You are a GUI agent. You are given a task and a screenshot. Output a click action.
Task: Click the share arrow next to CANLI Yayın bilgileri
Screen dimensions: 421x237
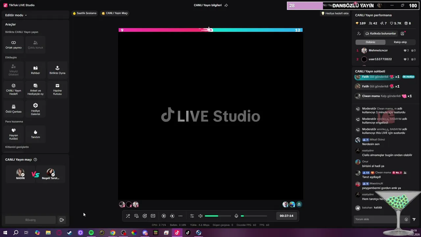[226, 5]
